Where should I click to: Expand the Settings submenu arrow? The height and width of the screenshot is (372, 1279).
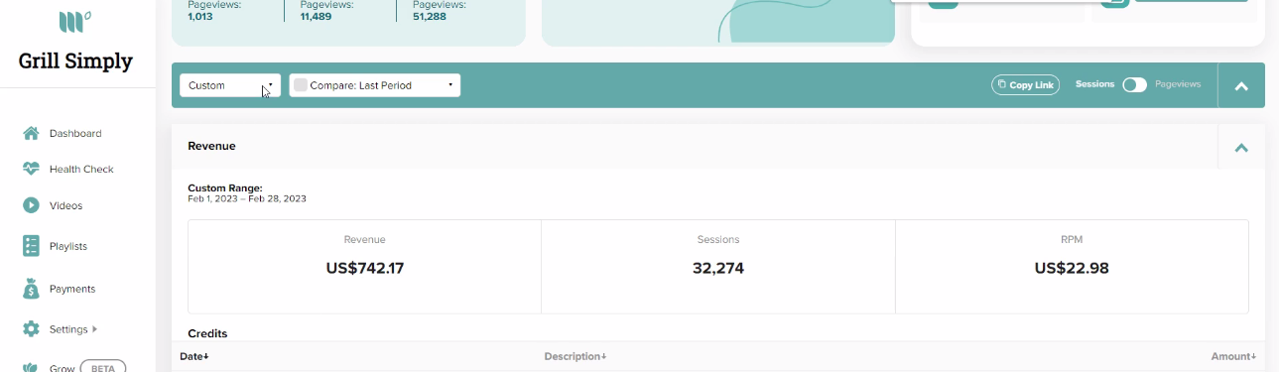coord(94,328)
